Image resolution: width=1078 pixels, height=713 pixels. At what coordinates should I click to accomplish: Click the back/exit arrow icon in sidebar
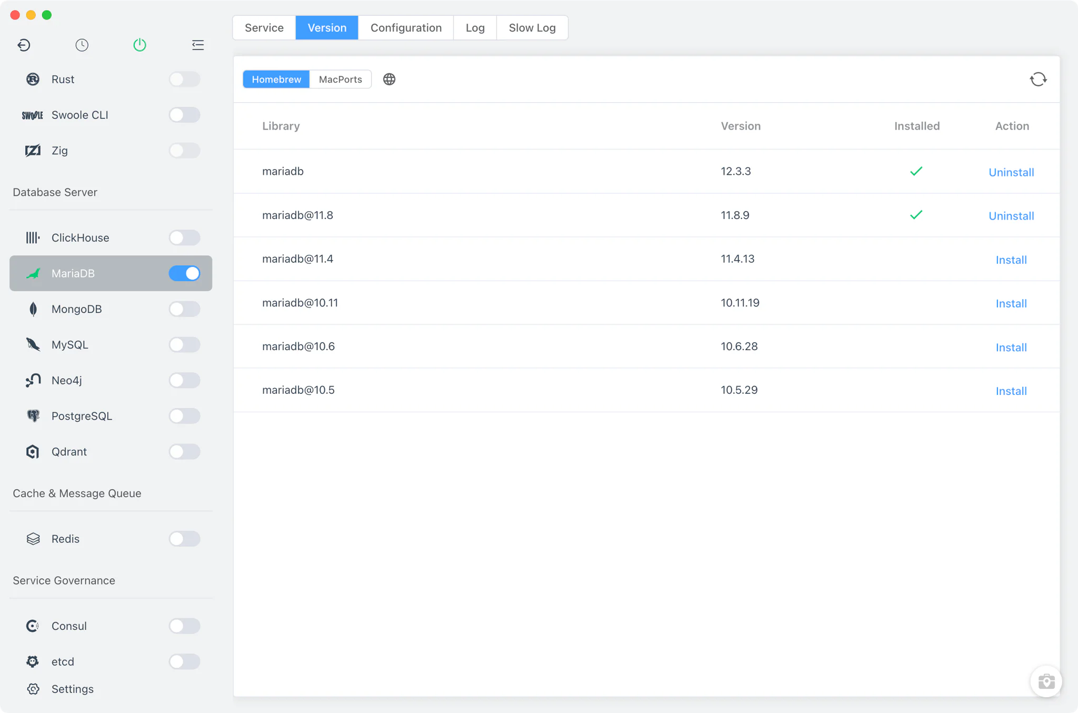pyautogui.click(x=24, y=45)
